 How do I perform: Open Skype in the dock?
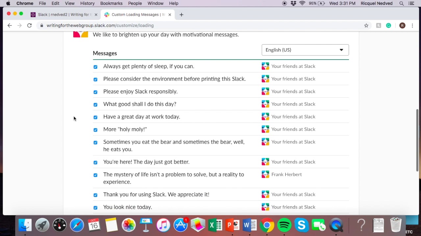pyautogui.click(x=302, y=225)
